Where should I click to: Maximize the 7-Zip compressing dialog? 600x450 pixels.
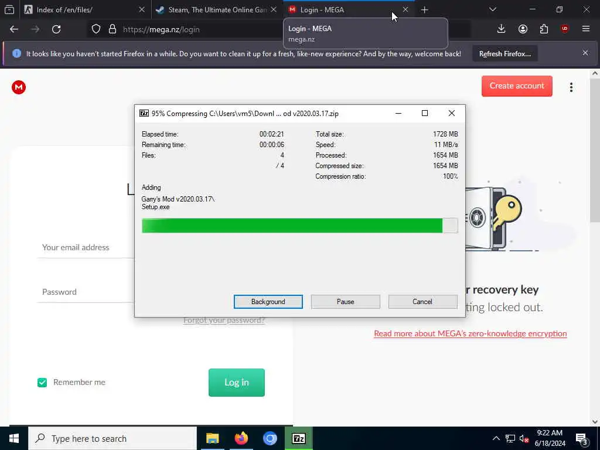[x=425, y=113]
